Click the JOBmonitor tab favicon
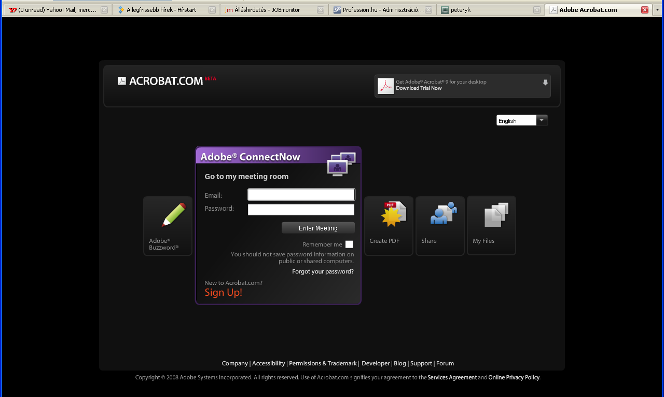The height and width of the screenshot is (397, 664). point(229,10)
